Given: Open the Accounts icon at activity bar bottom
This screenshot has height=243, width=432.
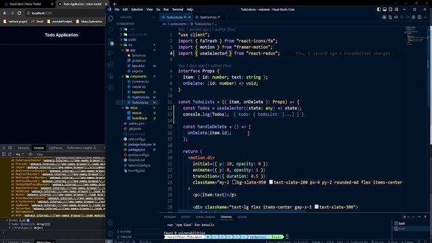Looking at the screenshot, I should pos(111,222).
